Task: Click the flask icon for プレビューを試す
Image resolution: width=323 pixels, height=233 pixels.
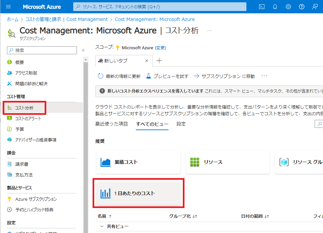Action: 149,76
